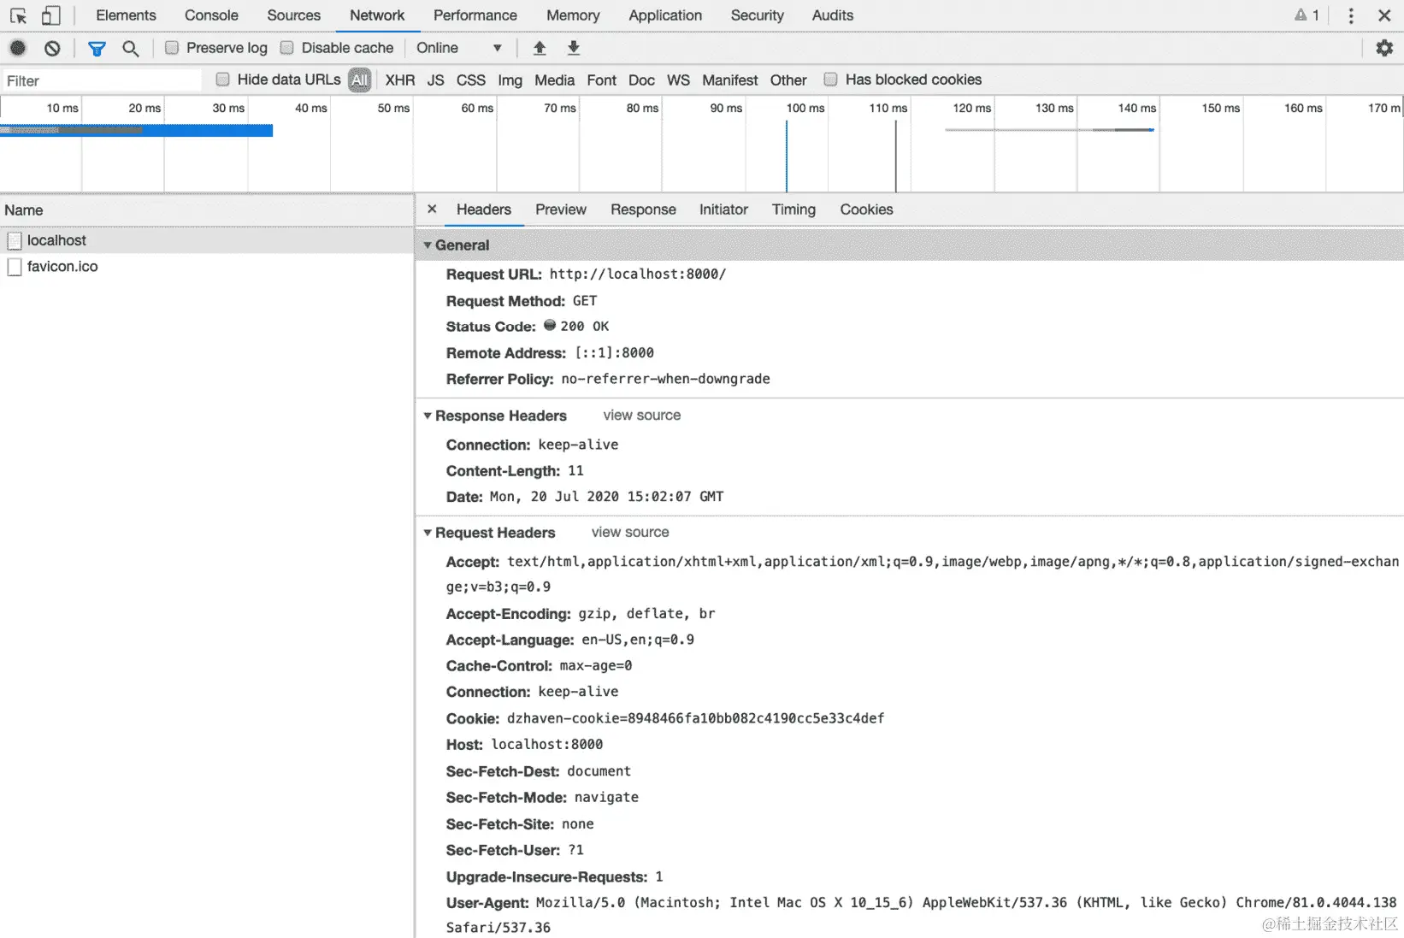Screen dimensions: 1404x938
Task: Open the network search panel
Action: [x=130, y=48]
